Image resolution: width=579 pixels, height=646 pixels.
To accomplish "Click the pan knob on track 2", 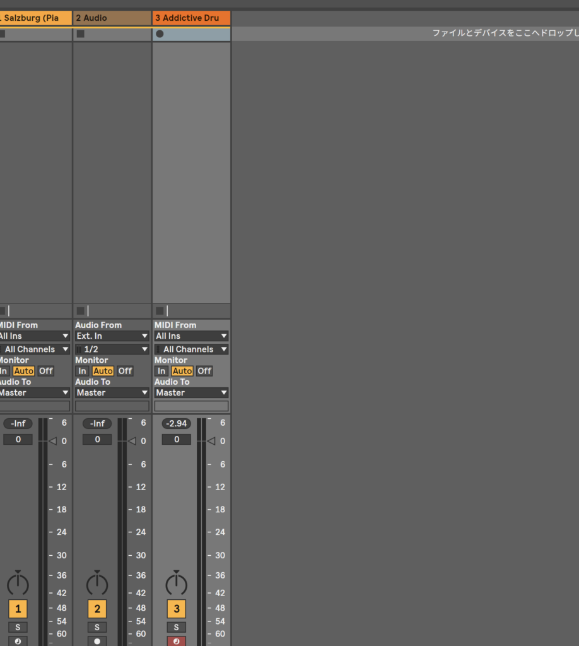I will coord(97,584).
